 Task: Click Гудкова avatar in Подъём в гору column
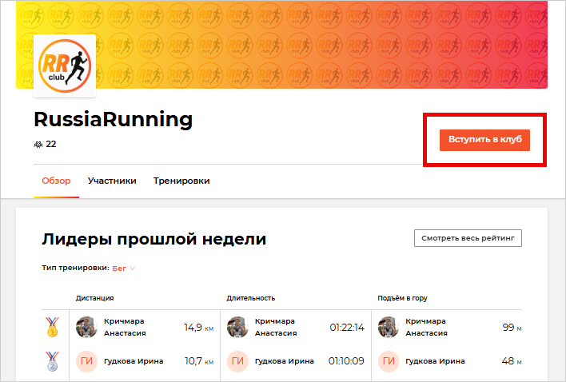point(388,361)
